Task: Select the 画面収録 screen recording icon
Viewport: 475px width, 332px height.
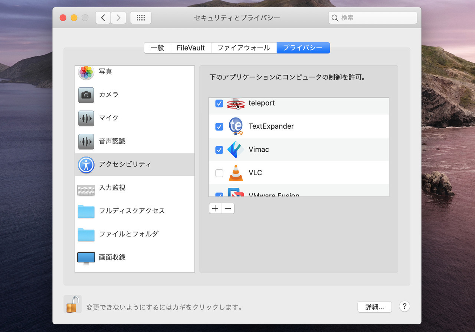Action: click(86, 258)
